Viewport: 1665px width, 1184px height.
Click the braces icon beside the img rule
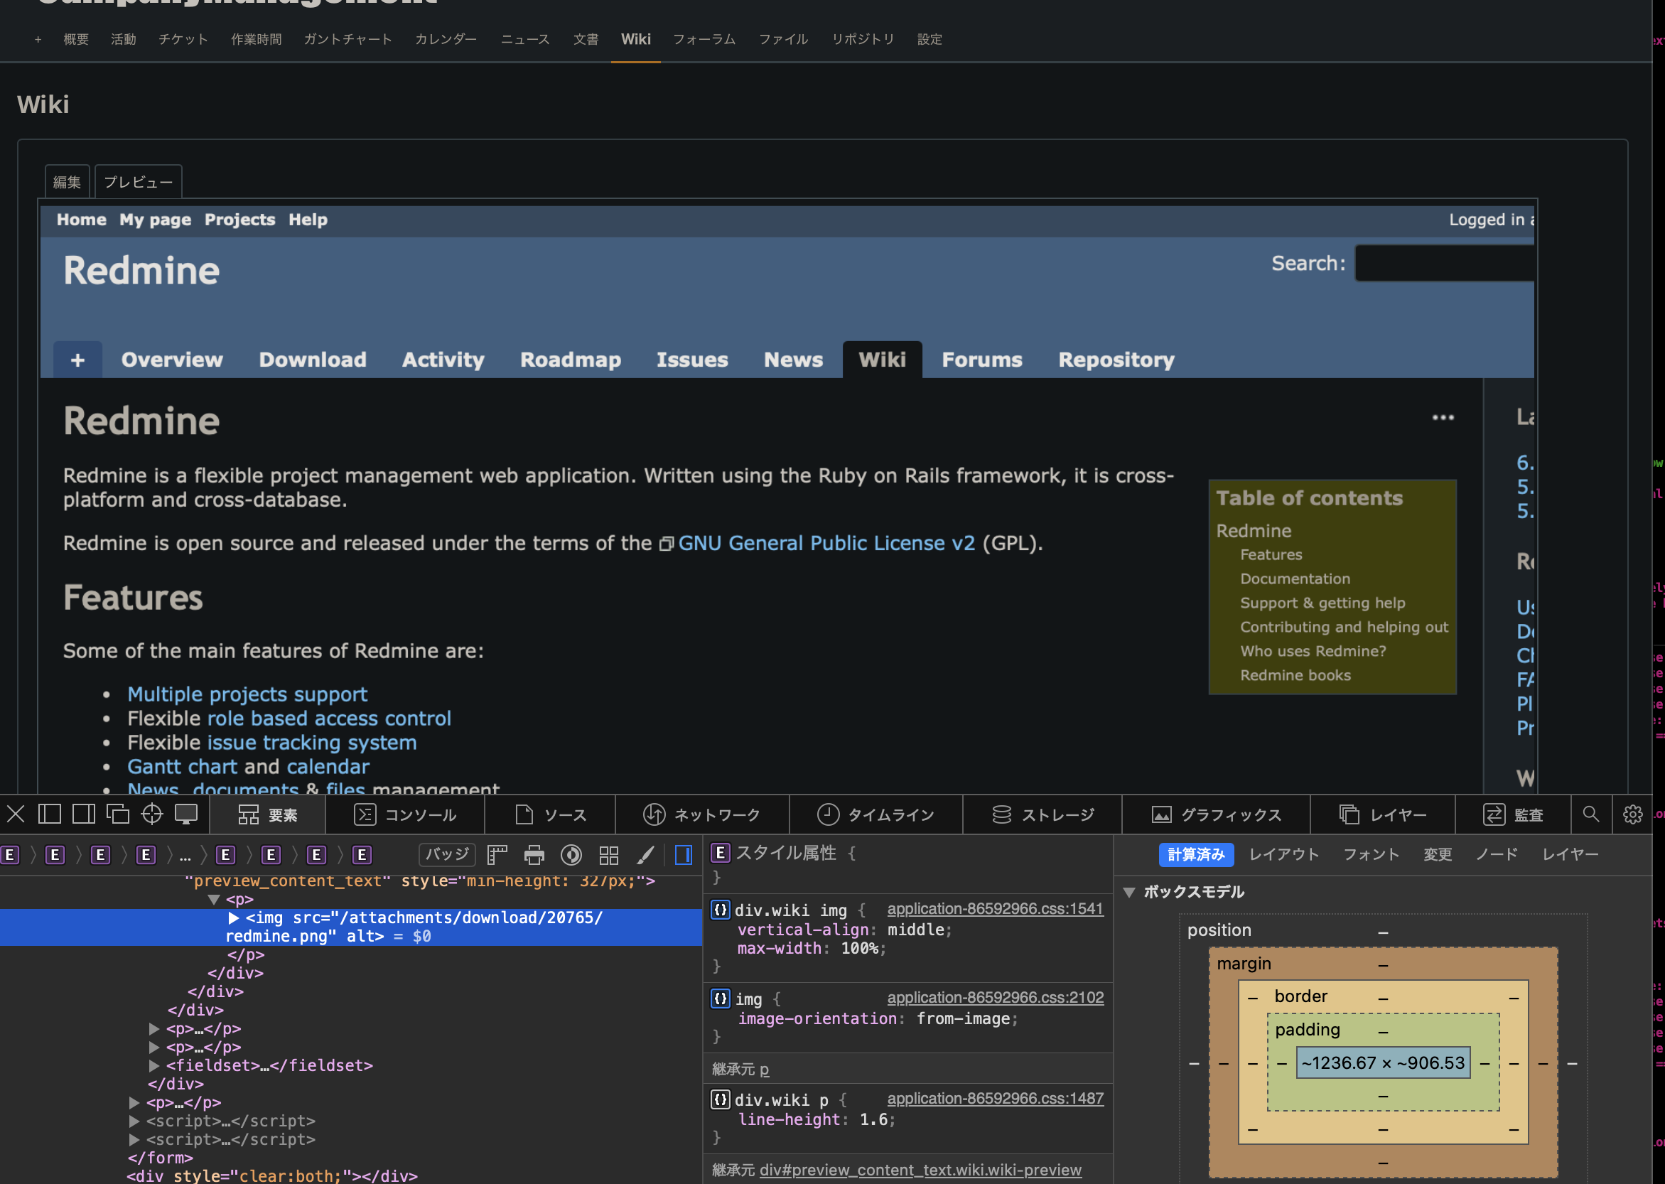click(721, 999)
